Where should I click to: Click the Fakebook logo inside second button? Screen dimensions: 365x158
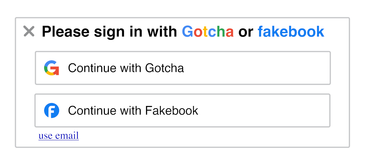[51, 110]
